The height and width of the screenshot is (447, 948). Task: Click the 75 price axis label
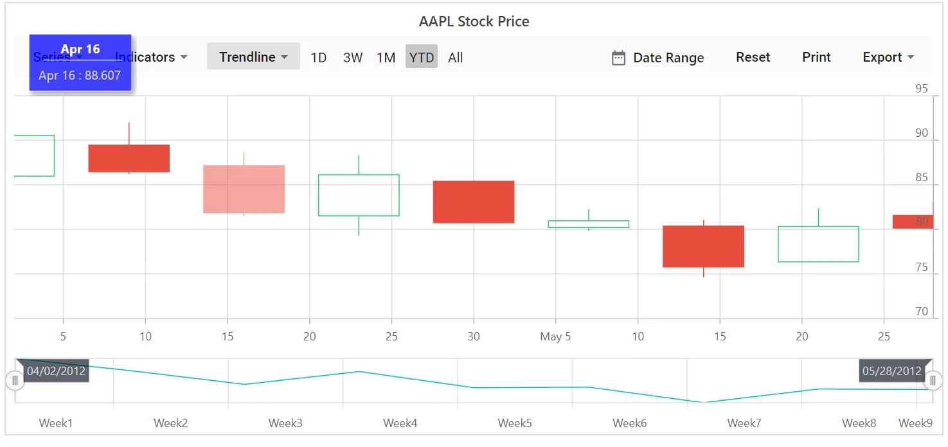pyautogui.click(x=922, y=267)
